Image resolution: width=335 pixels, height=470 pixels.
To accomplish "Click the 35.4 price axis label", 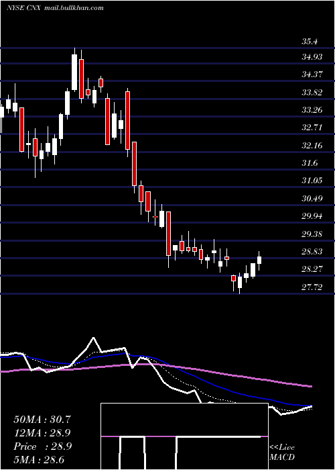I will pyautogui.click(x=310, y=42).
